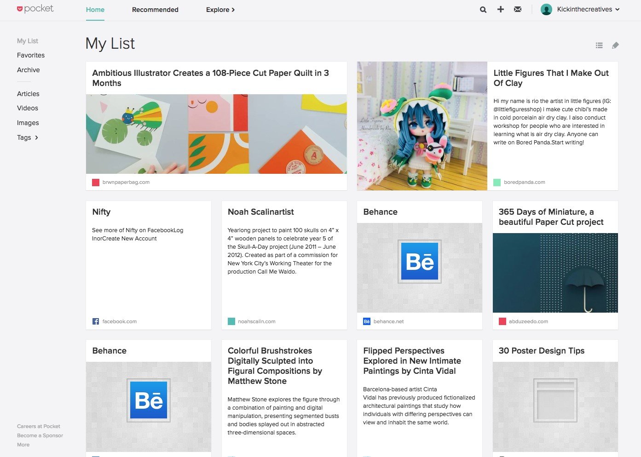This screenshot has height=457, width=641.
Task: Open the umbrella paper cut thumbnail
Action: click(555, 273)
